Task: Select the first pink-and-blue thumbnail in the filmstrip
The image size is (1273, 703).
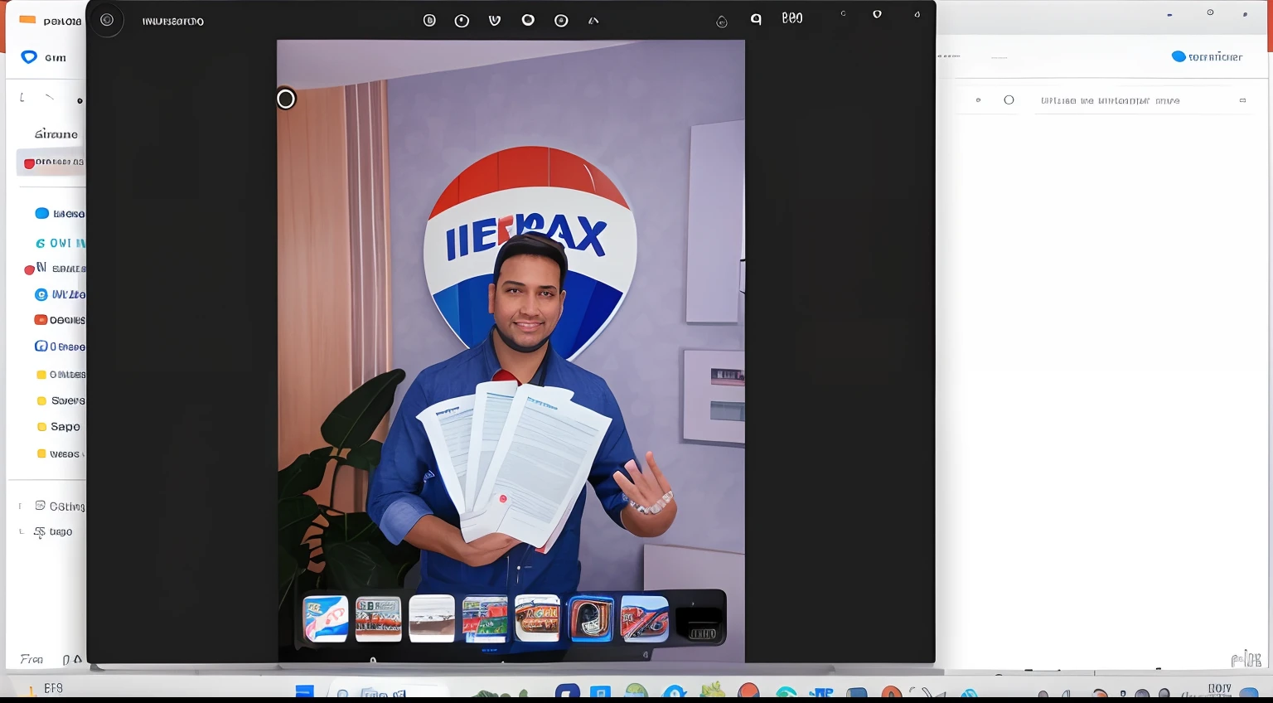Action: (x=326, y=618)
